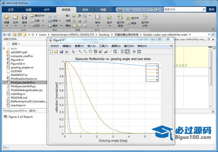Image resolution: width=218 pixels, height=152 pixels.
Task: Click the Open (打开) folder icon
Action: [x=16, y=17]
